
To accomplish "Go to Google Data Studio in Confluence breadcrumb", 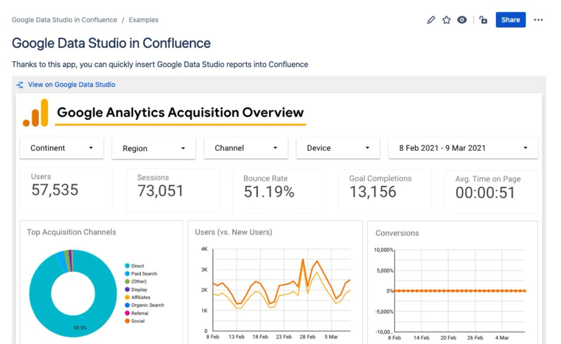I will pos(64,20).
